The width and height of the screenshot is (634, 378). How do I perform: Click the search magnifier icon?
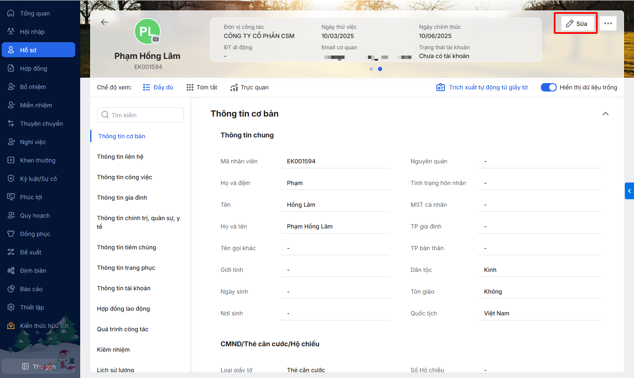pyautogui.click(x=105, y=115)
